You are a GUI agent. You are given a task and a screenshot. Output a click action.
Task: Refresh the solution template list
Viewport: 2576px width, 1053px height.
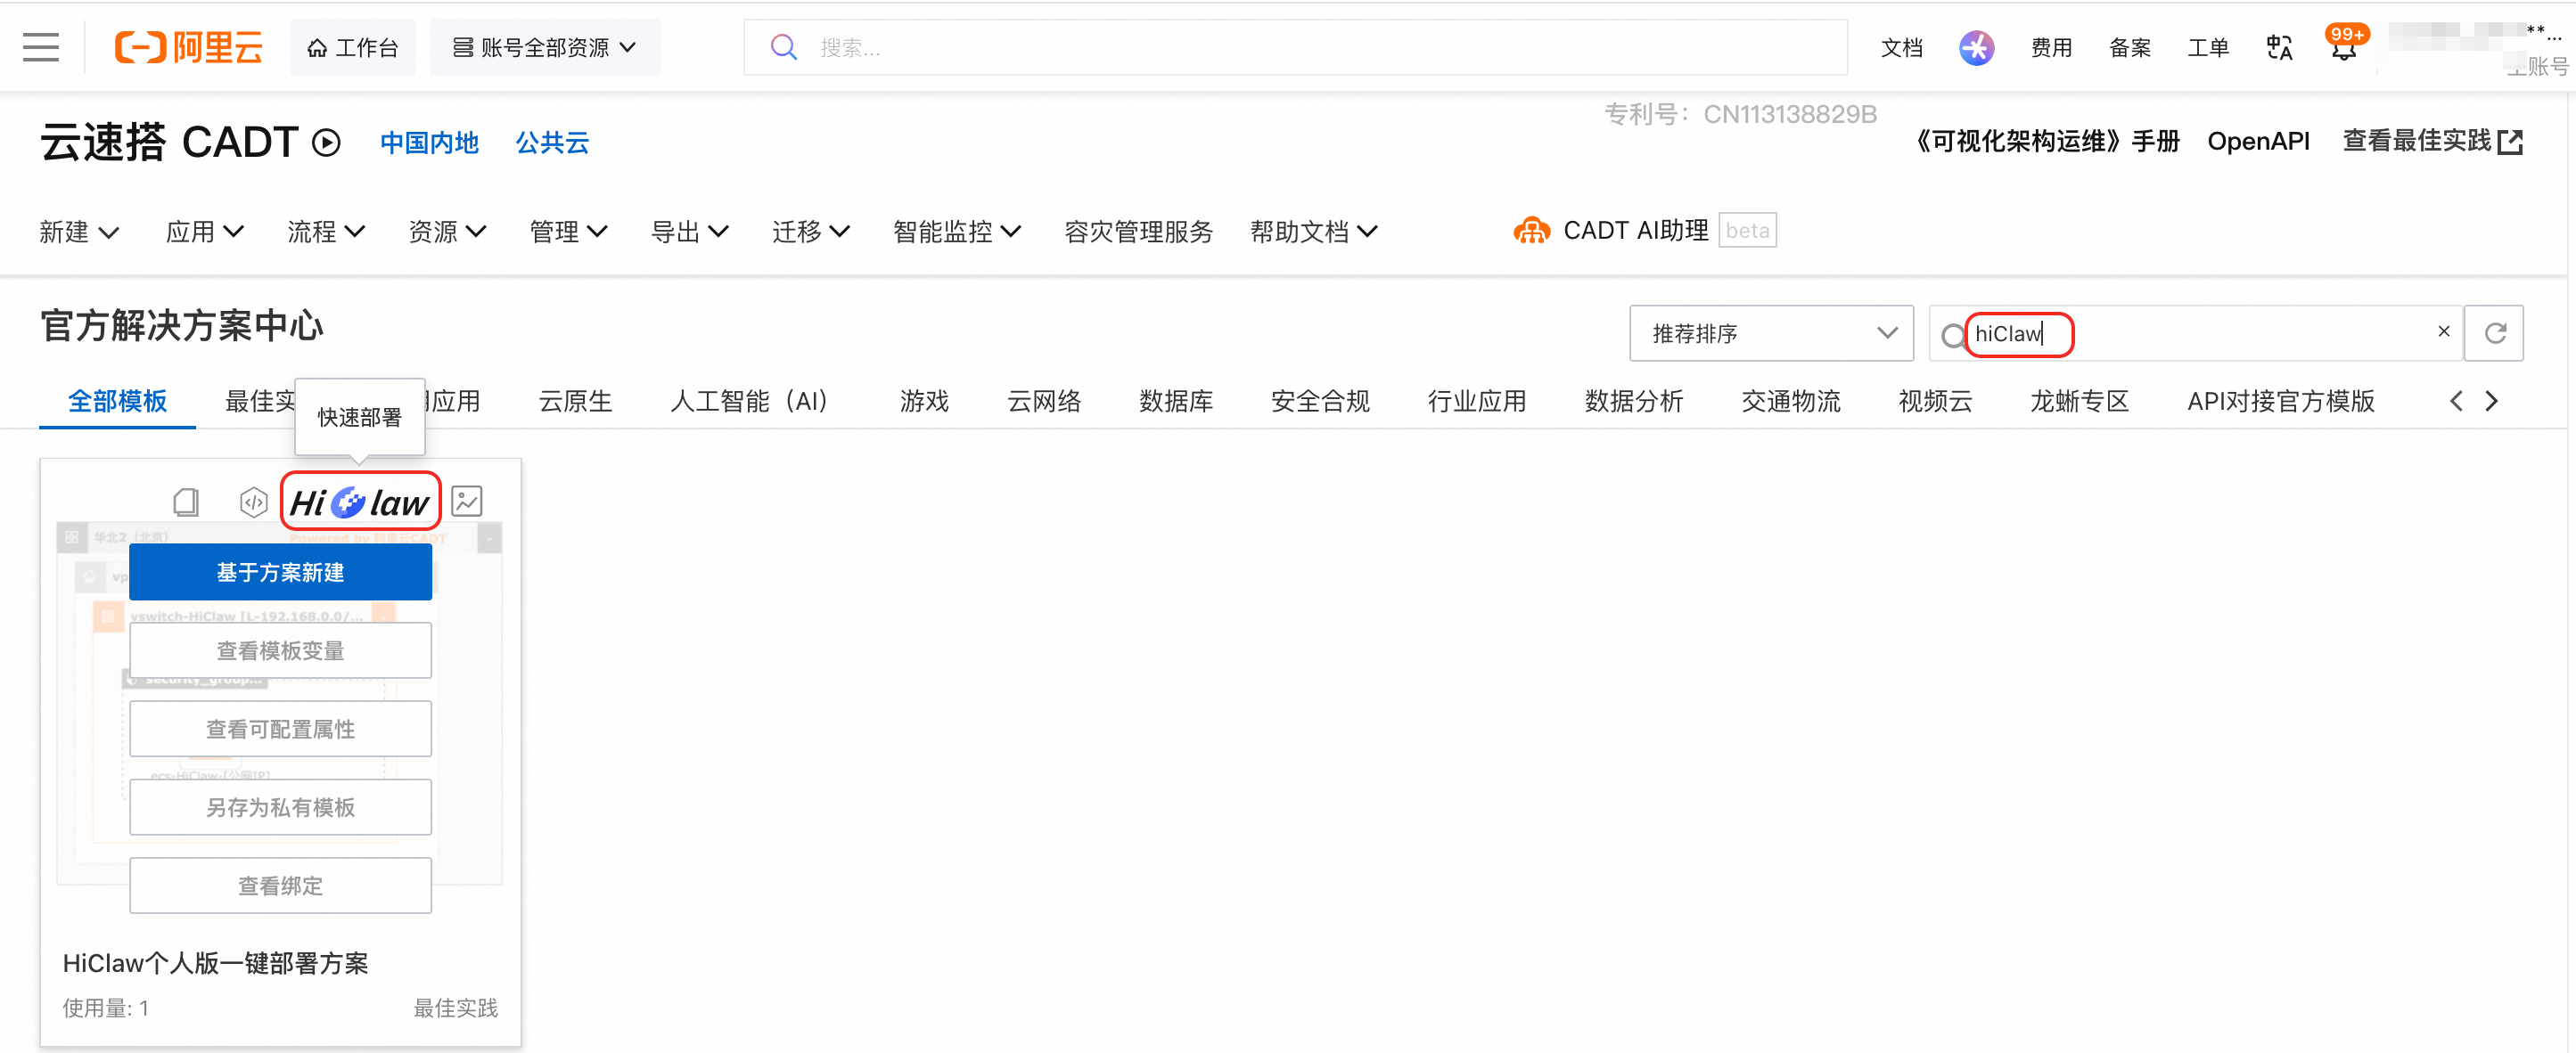click(x=2494, y=332)
